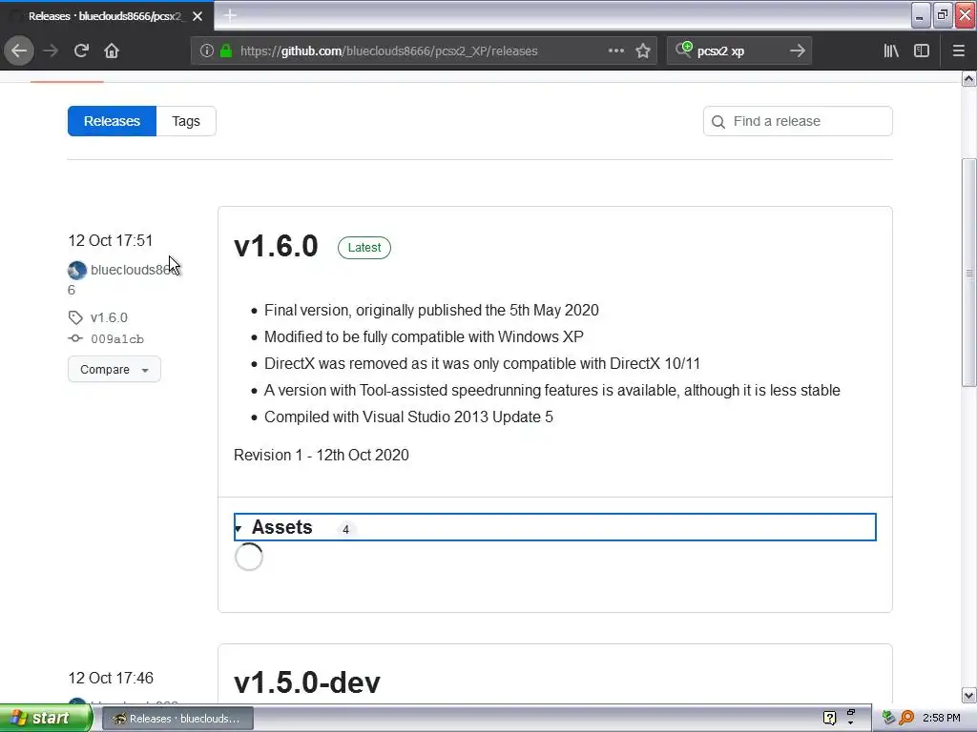Close the Releases browser tab

point(197,16)
